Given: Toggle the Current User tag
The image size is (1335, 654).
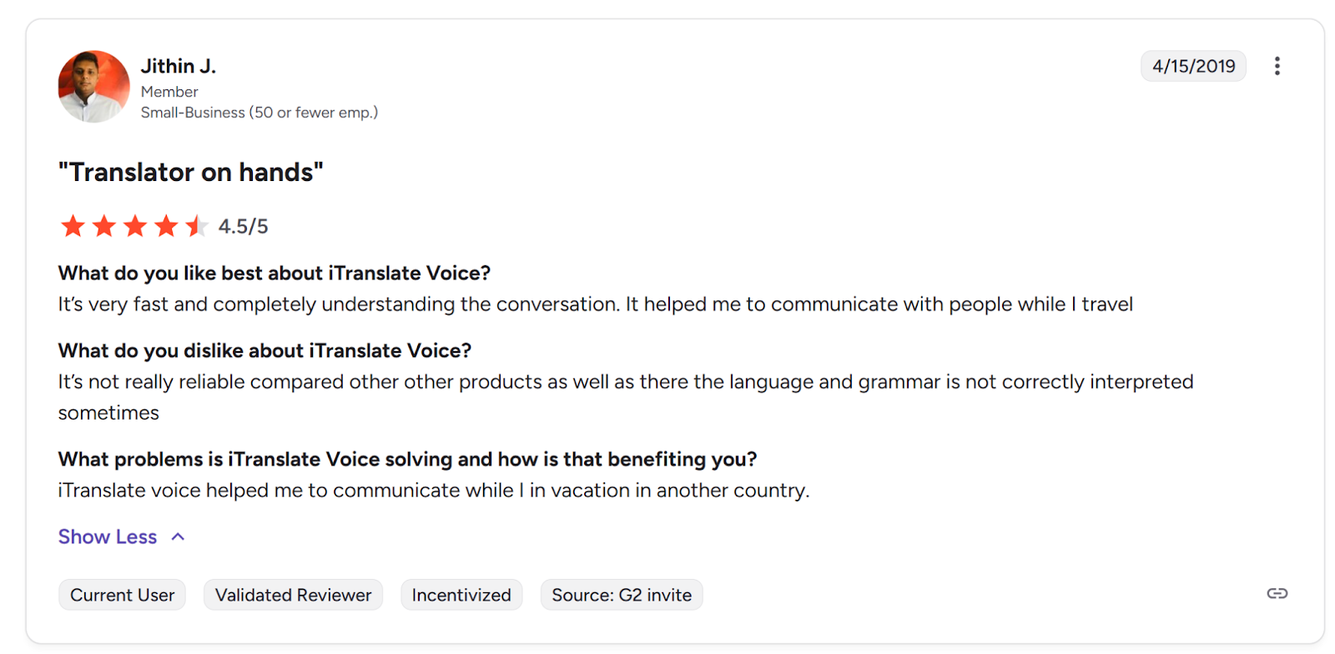Looking at the screenshot, I should pos(122,594).
